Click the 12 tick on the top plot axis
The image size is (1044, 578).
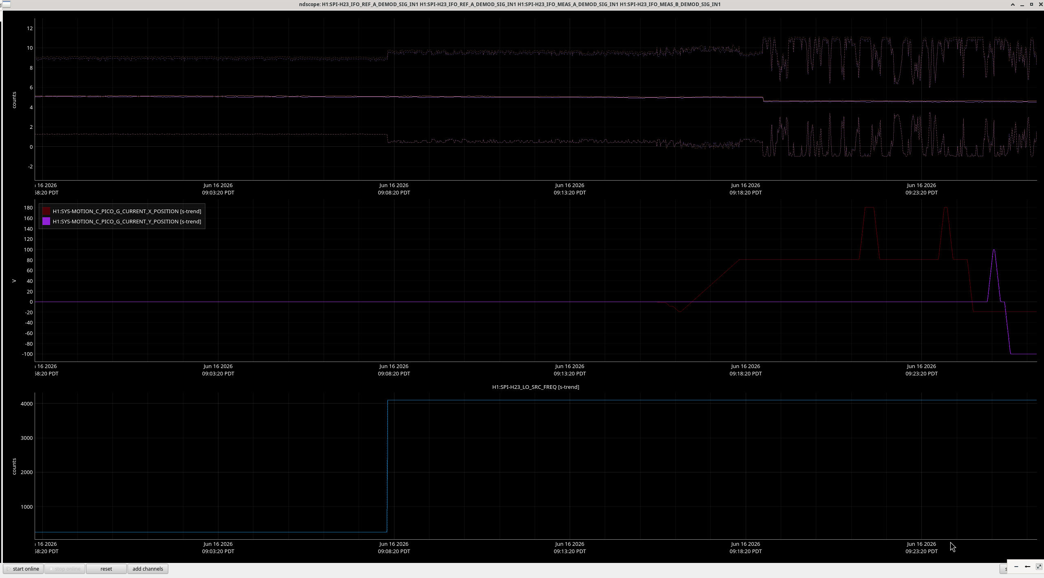(x=30, y=28)
